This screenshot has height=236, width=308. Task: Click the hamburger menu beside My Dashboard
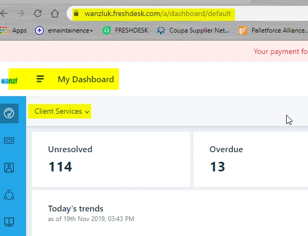tap(40, 79)
